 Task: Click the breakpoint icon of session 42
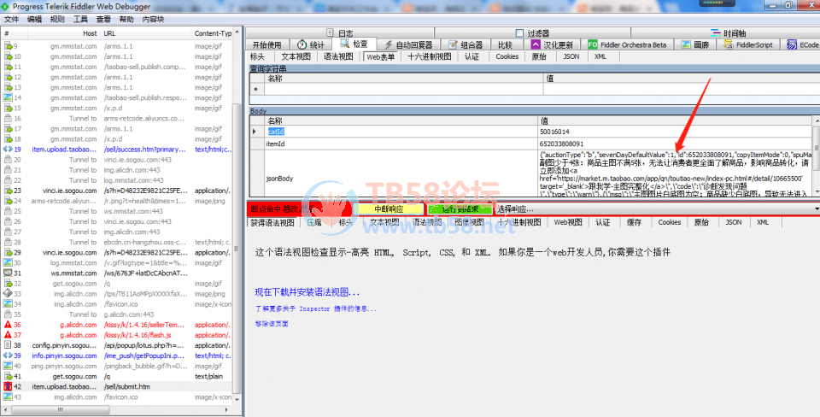point(8,386)
